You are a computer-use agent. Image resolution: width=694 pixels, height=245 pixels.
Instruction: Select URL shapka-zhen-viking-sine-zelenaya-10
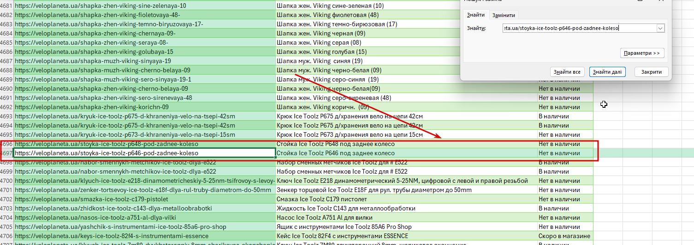[144, 6]
